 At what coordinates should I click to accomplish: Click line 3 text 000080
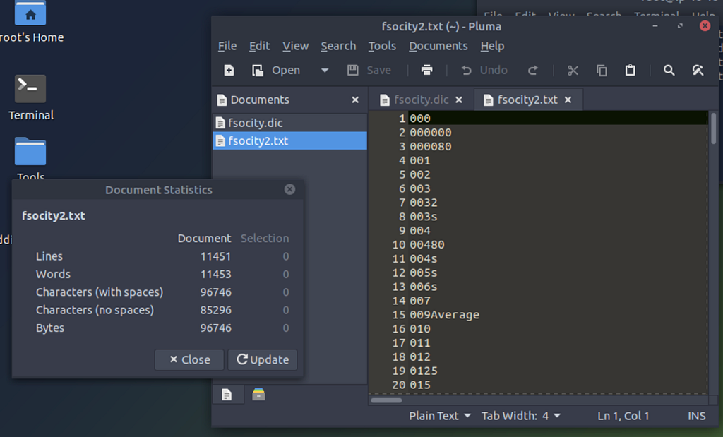tap(431, 147)
